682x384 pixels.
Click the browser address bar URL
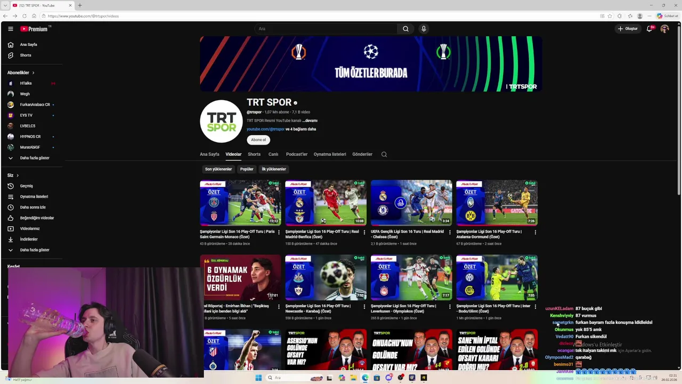click(x=83, y=16)
